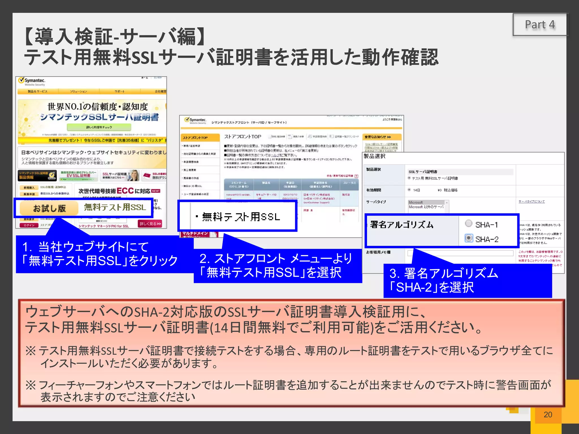The height and width of the screenshot is (434, 579).
Task: Select the SHA-2 radio button
Action: tap(469, 238)
